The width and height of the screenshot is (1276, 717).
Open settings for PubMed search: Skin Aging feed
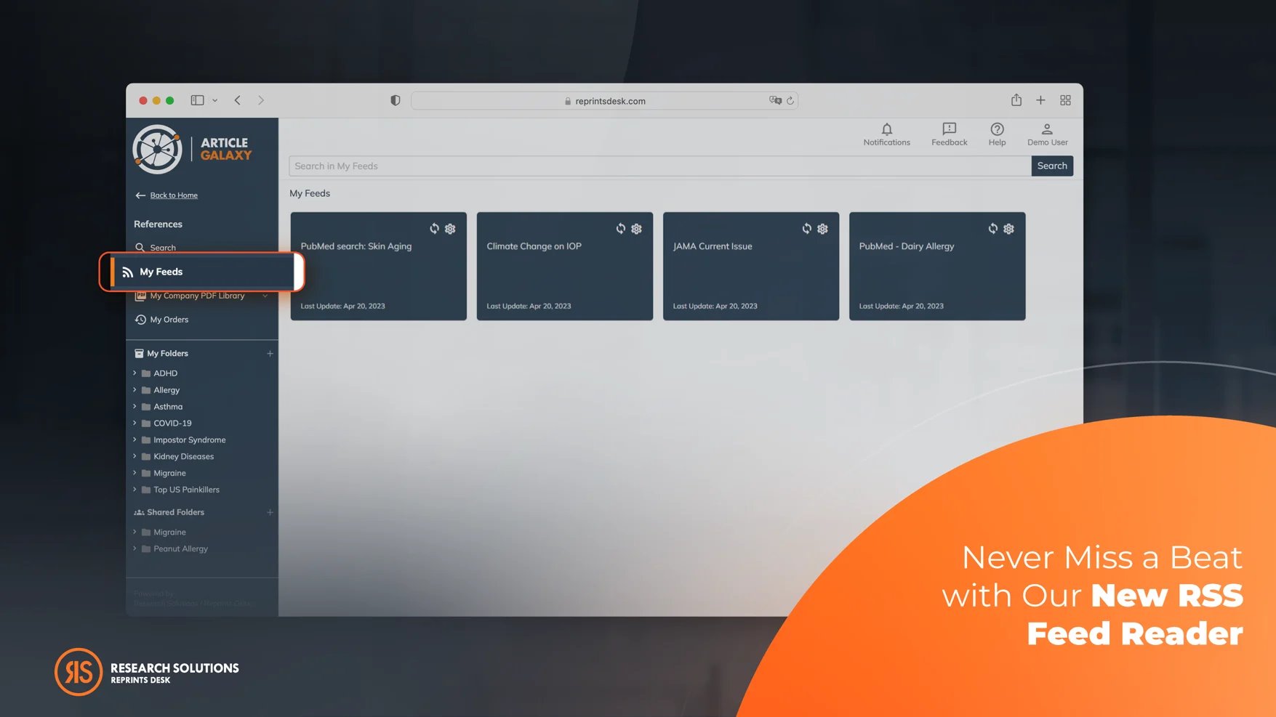pos(450,229)
